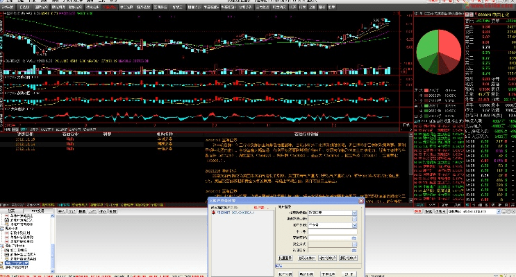Screen dimensions: 516x277
Task: Click the red account icon in dialog list
Action: (x=213, y=213)
